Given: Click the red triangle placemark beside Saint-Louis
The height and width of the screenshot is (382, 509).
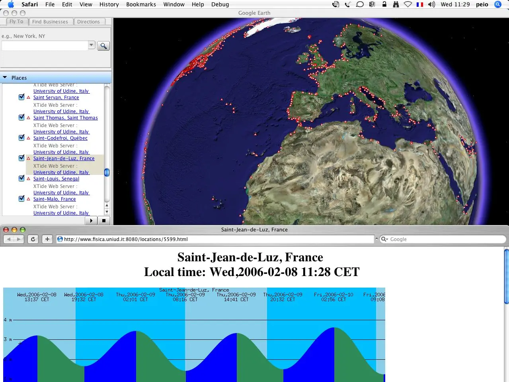Looking at the screenshot, I should [28, 178].
